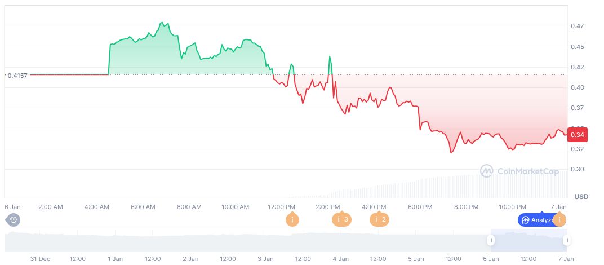Click the 0.47 price axis label
This screenshot has height=265, width=604.
[x=576, y=26]
